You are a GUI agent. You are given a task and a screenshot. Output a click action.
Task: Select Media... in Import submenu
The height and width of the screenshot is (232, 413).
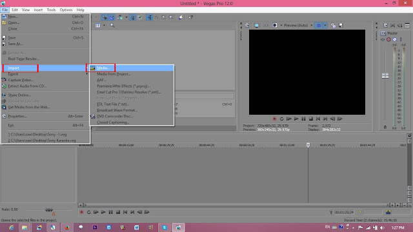(x=132, y=68)
